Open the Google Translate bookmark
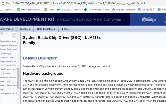Image resolution: width=166 pixels, height=104 pixels. click(x=146, y=10)
